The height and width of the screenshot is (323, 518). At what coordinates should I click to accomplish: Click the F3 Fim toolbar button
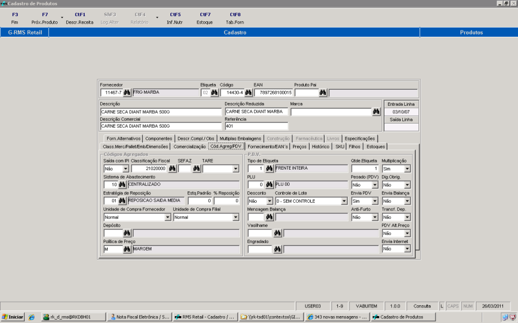click(x=15, y=18)
